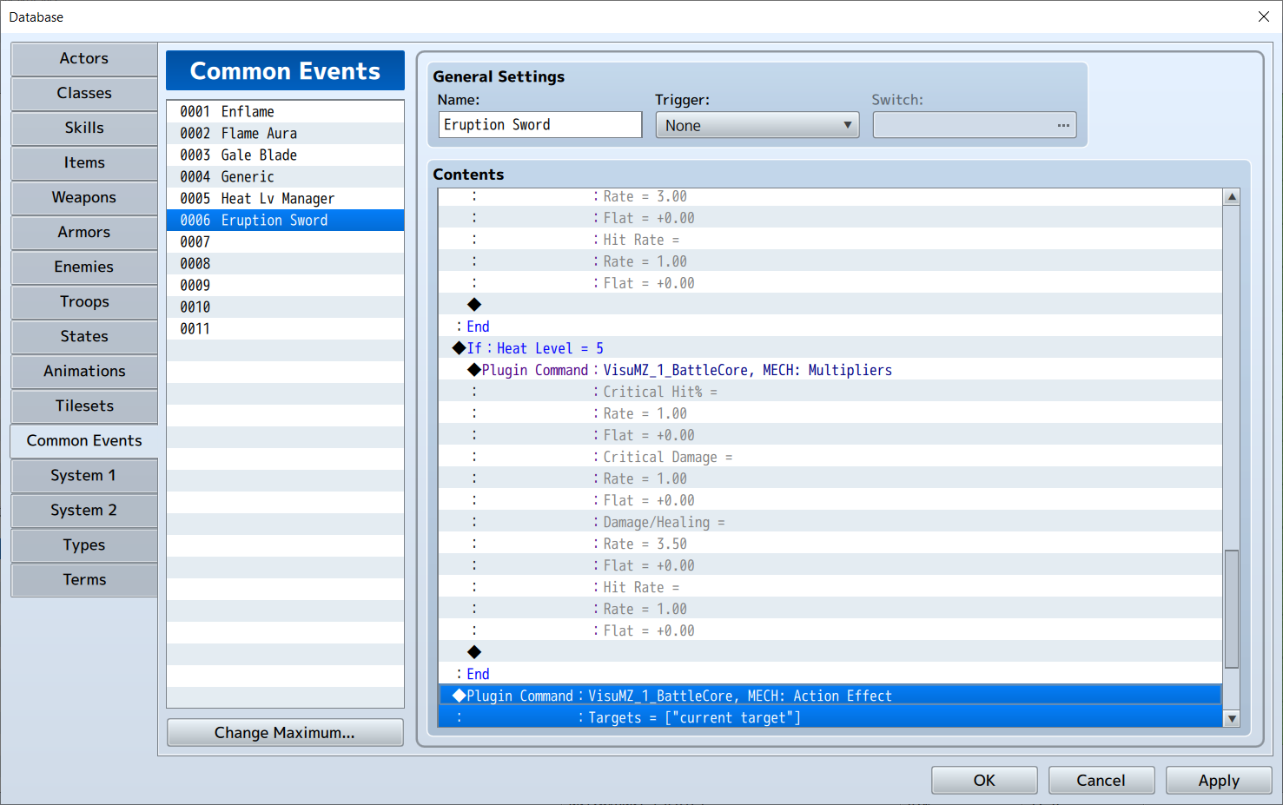Viewport: 1283px width, 805px height.
Task: Select the 0002 Flame Aura common event
Action: [285, 133]
